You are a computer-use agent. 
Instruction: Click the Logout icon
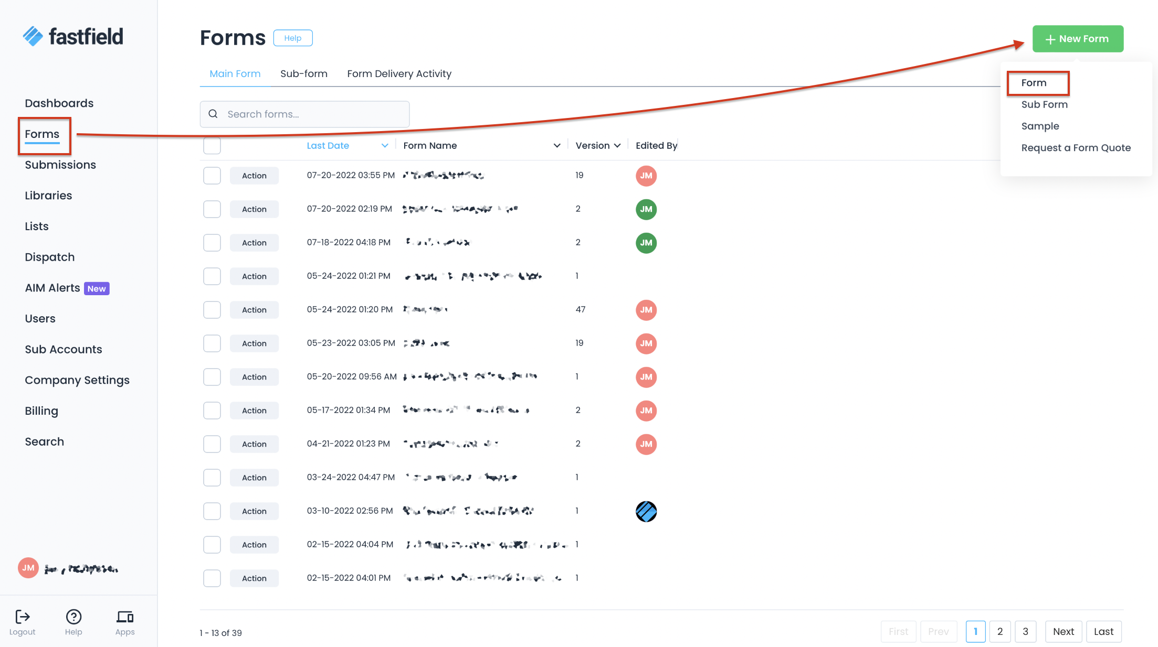coord(22,617)
